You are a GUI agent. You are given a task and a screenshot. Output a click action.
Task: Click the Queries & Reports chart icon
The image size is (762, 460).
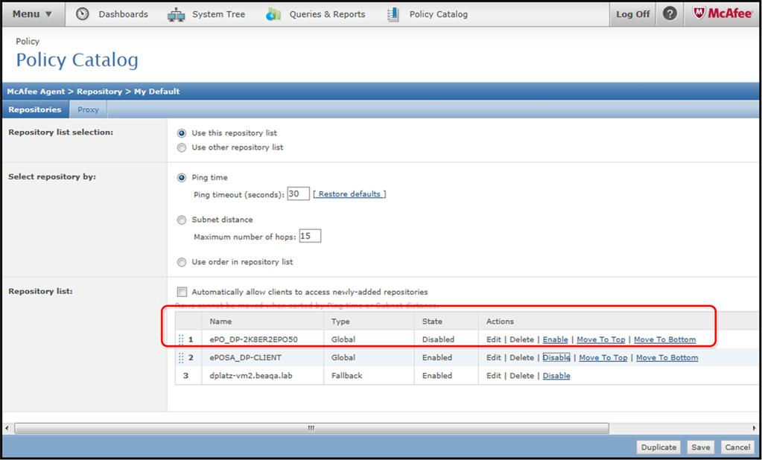273,15
